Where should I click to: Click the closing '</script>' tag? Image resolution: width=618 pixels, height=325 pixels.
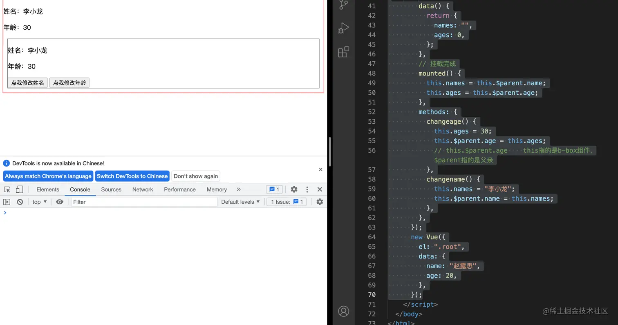tap(421, 305)
